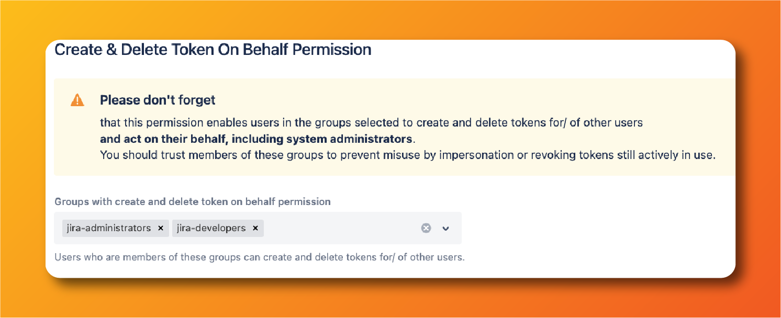Clear all selected groups with the X icon
Viewport: 781px width, 318px height.
(426, 228)
